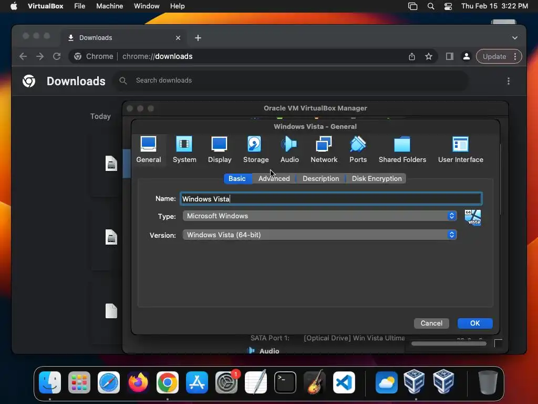Click the Audio section header in VirtualBox Manager
The height and width of the screenshot is (404, 538).
tap(270, 351)
